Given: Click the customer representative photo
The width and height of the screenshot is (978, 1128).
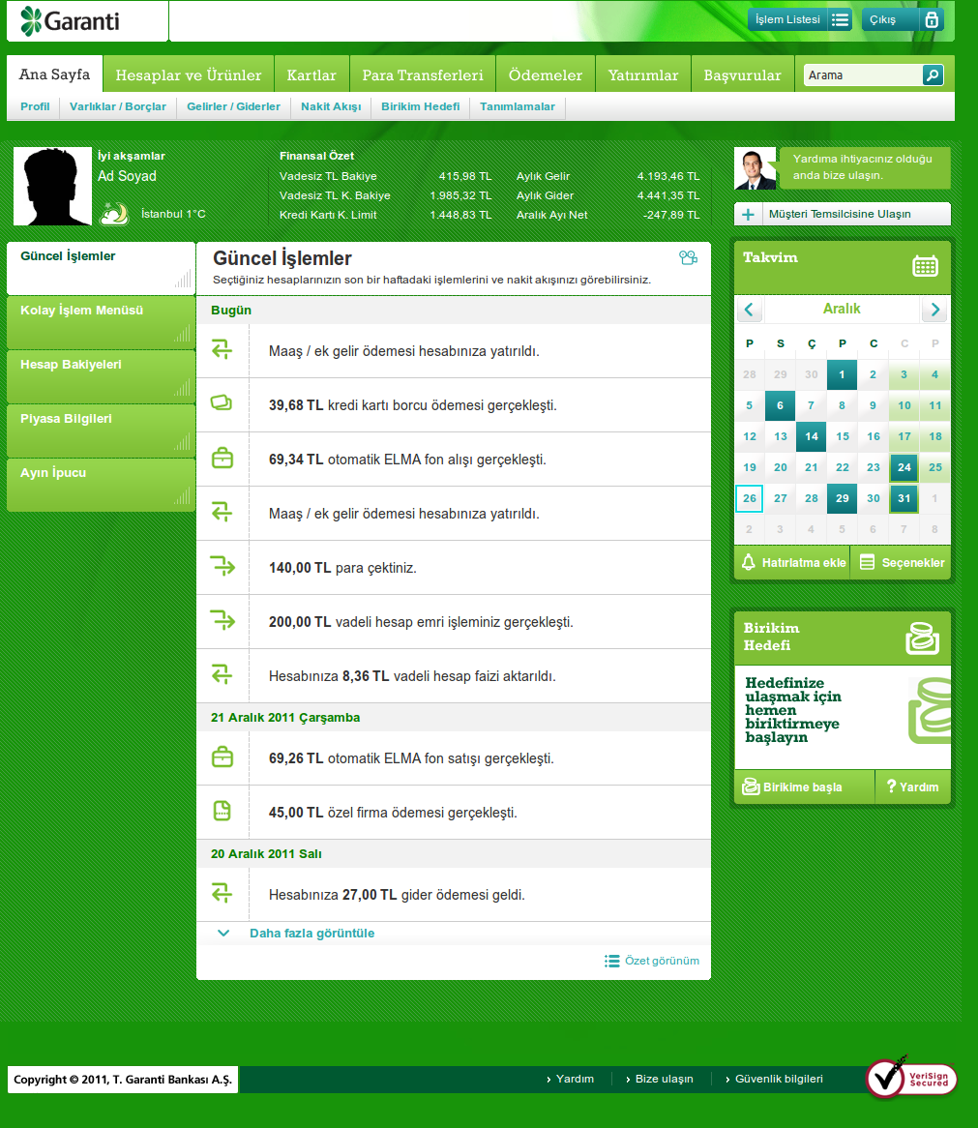Looking at the screenshot, I should [756, 168].
